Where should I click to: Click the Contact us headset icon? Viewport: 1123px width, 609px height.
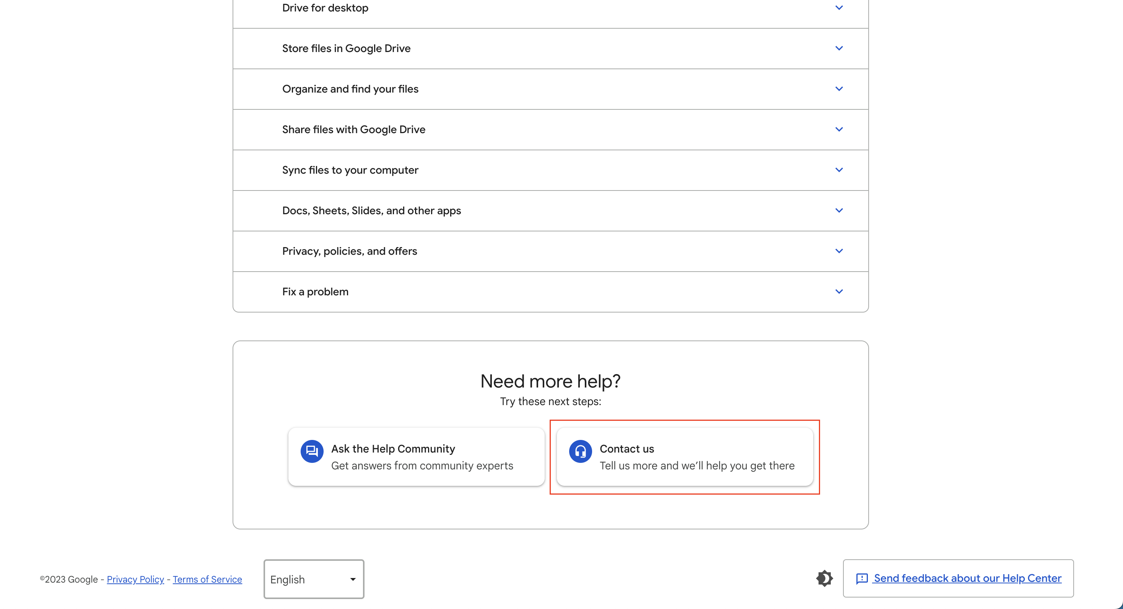(580, 451)
